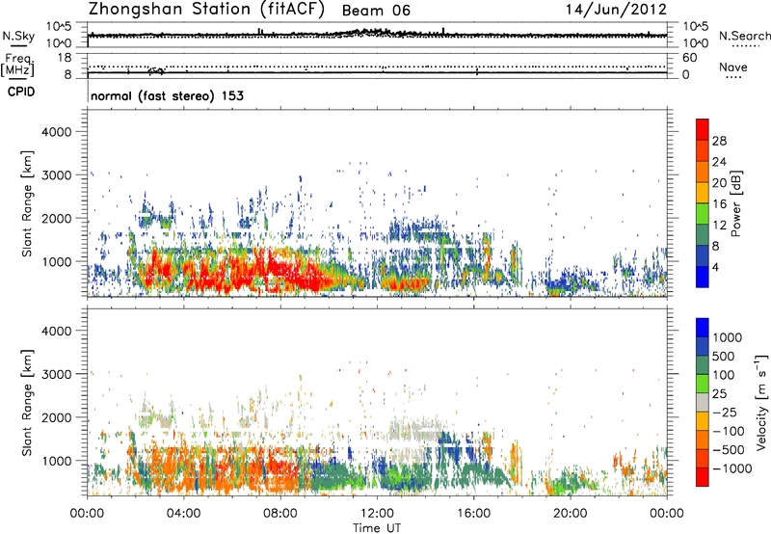
Task: Click the '-500' velocity colorbar label
Action: click(x=728, y=450)
